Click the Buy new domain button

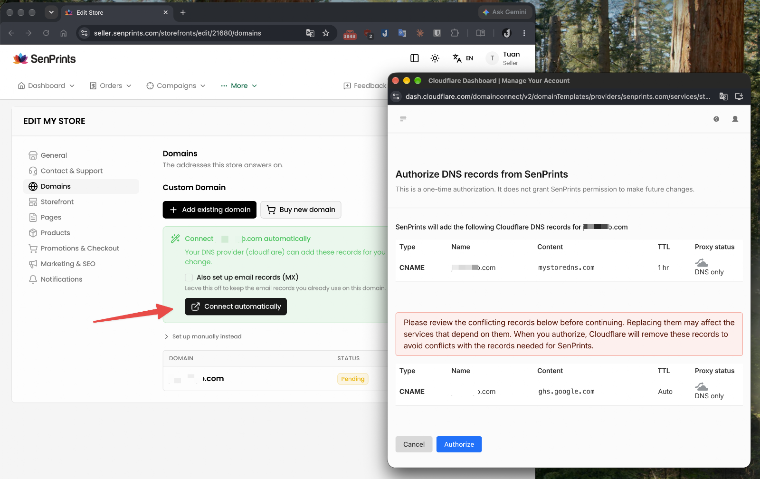coord(301,210)
